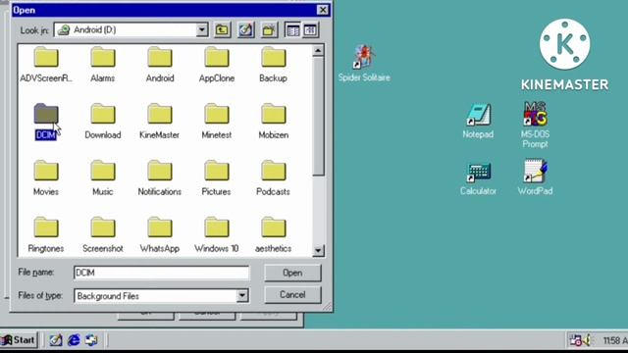Select the Minetest folder
This screenshot has width=628, height=353.
pos(217,122)
